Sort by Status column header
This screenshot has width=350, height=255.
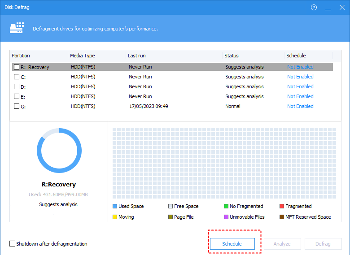point(253,56)
